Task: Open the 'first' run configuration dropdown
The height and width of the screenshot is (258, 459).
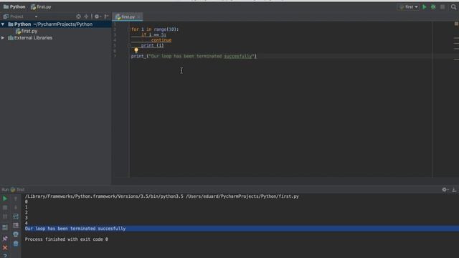Action: (408, 6)
